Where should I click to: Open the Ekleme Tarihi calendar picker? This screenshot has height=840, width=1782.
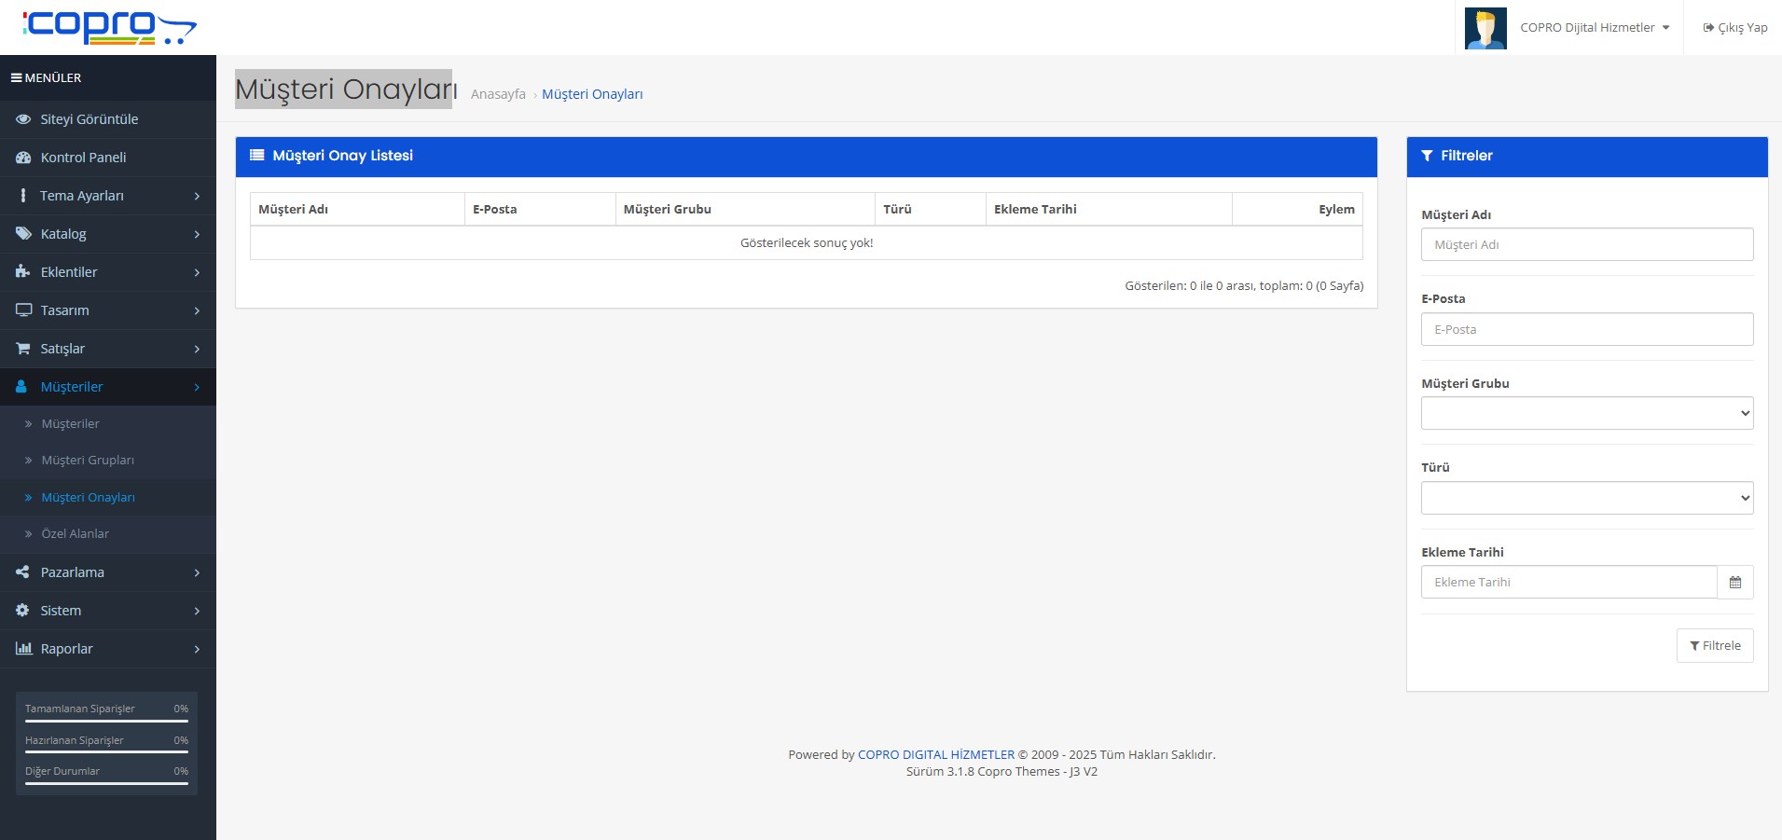click(x=1734, y=582)
